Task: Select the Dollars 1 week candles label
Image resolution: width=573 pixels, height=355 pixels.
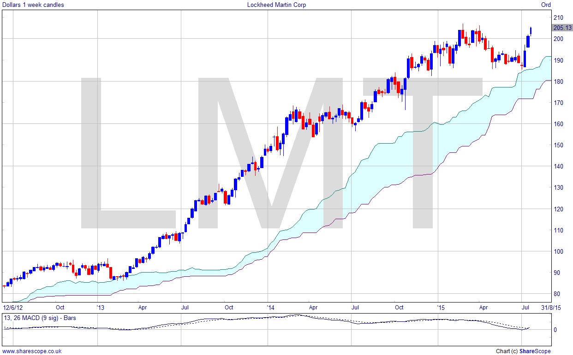Action: (x=33, y=5)
